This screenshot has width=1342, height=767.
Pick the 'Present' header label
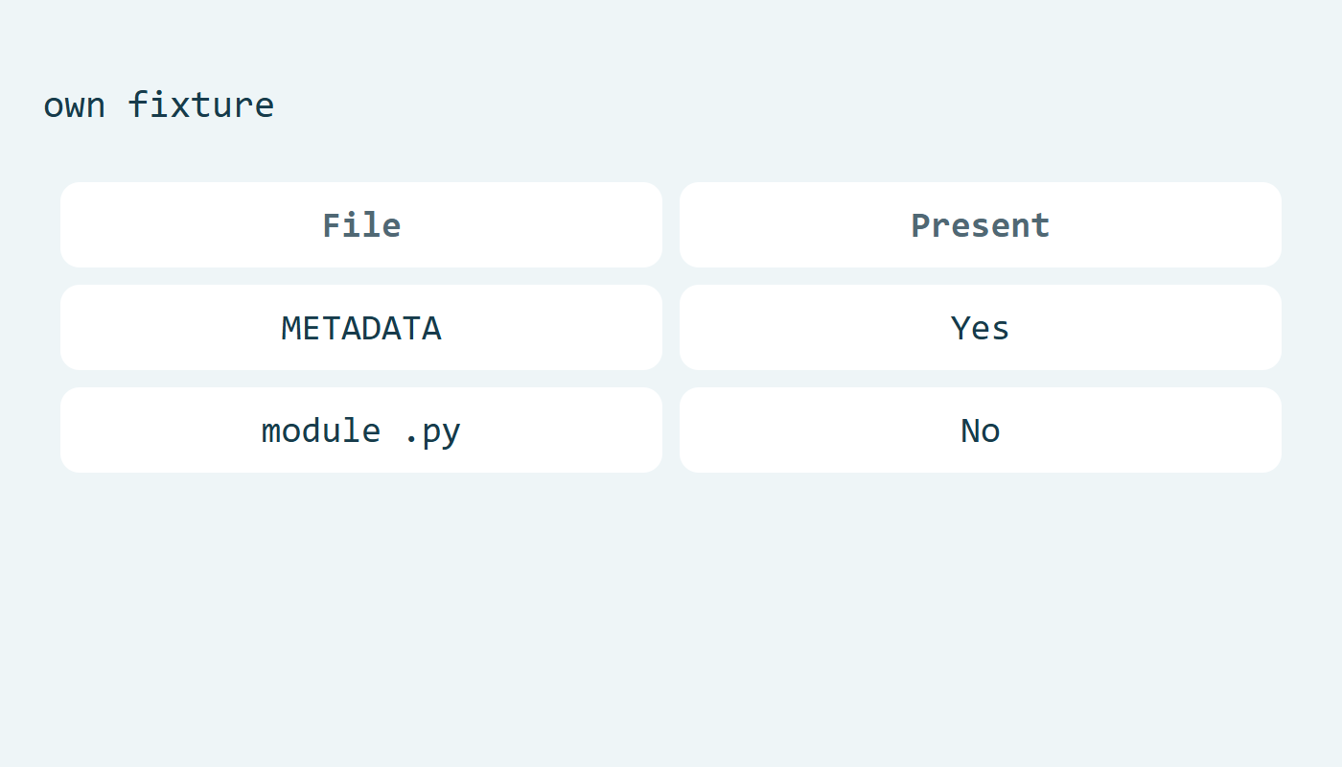tap(981, 225)
